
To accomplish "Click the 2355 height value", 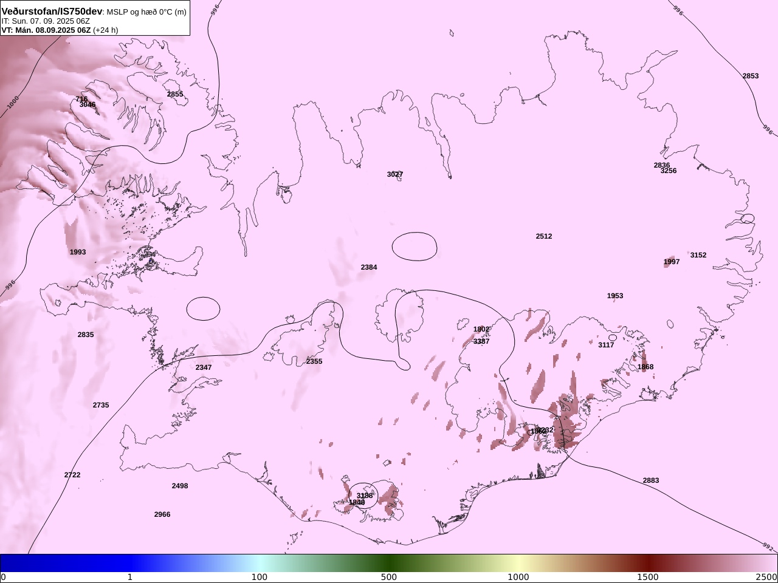I will (314, 361).
